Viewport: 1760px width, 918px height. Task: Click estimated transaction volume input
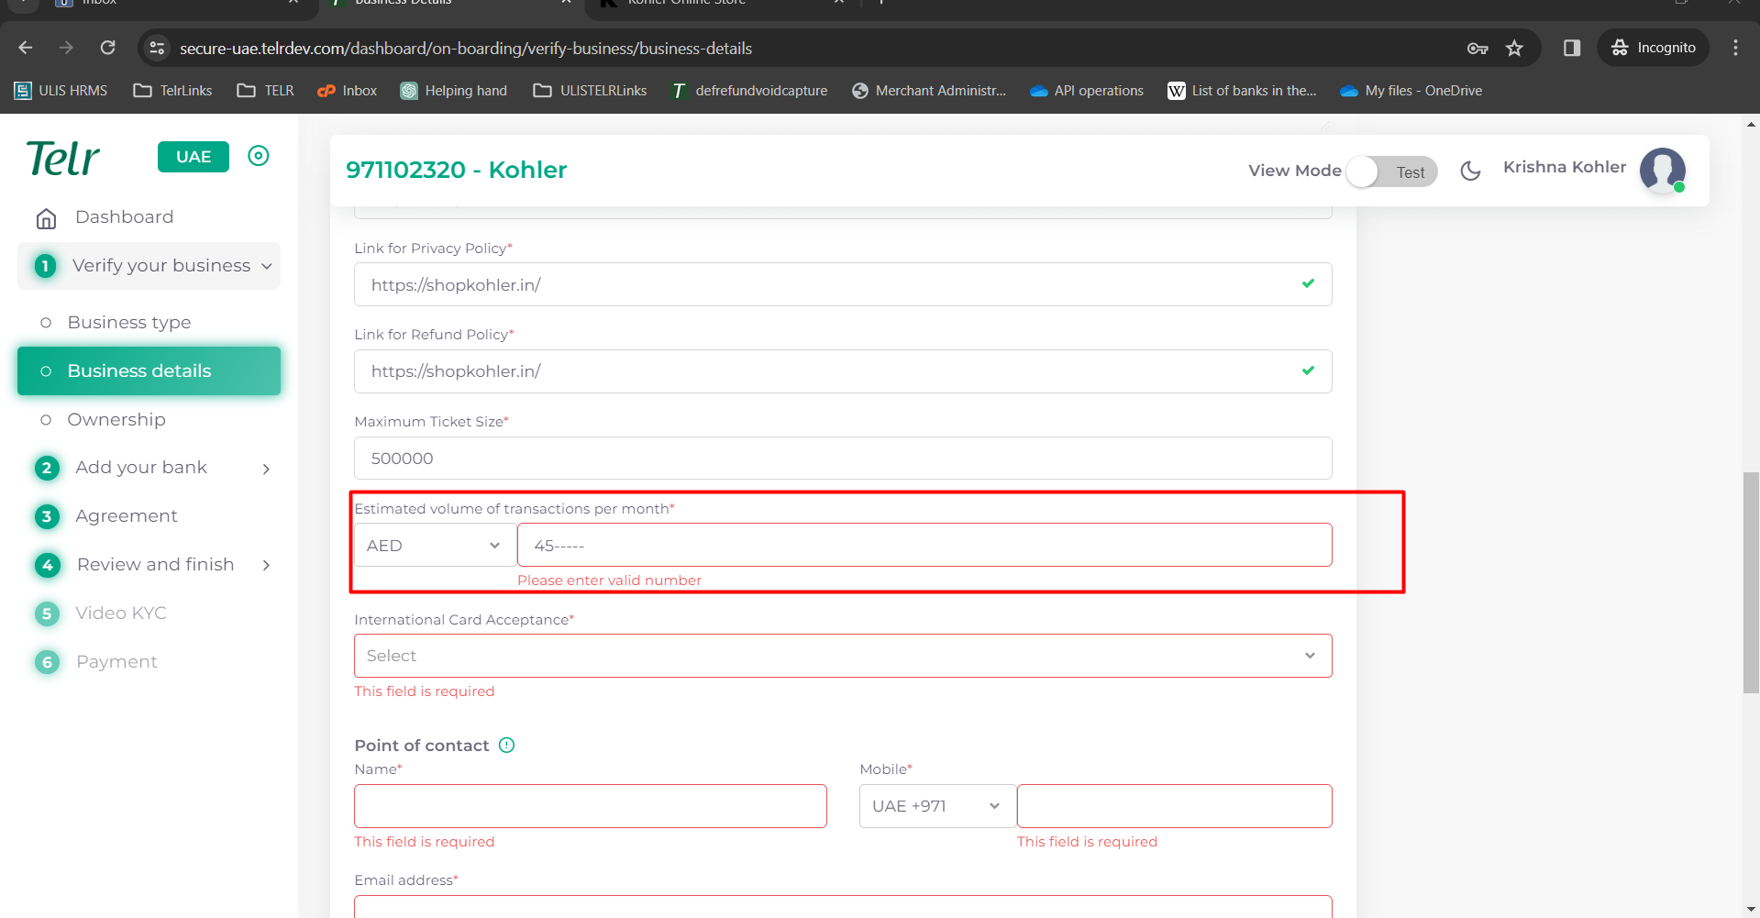pos(924,546)
